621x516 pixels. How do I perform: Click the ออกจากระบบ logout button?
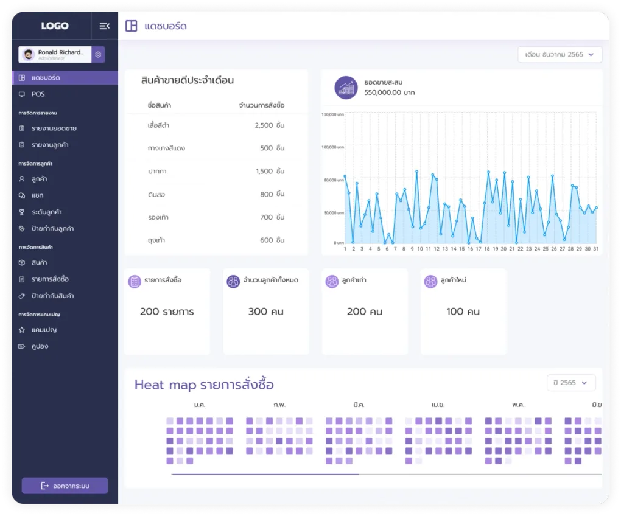[65, 486]
